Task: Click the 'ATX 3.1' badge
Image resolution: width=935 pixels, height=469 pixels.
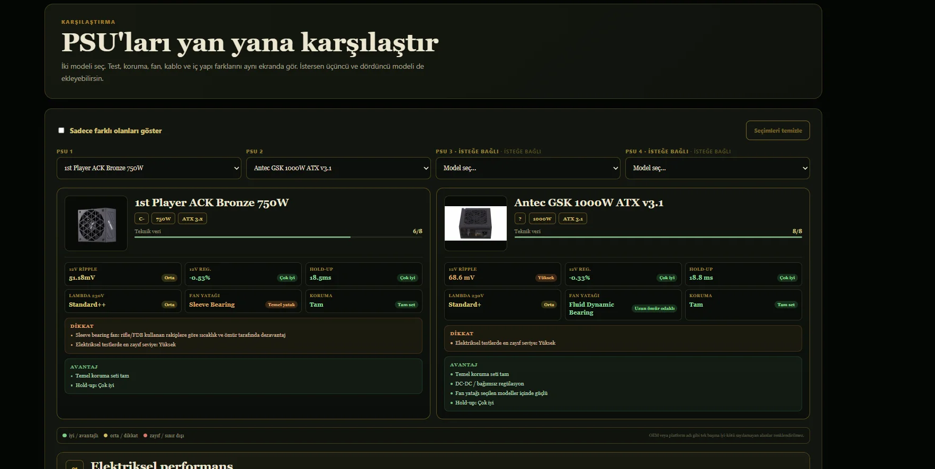Action: pyautogui.click(x=573, y=219)
